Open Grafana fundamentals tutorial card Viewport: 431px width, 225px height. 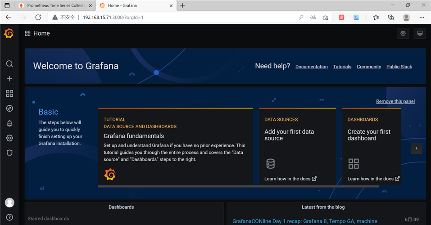(x=175, y=146)
